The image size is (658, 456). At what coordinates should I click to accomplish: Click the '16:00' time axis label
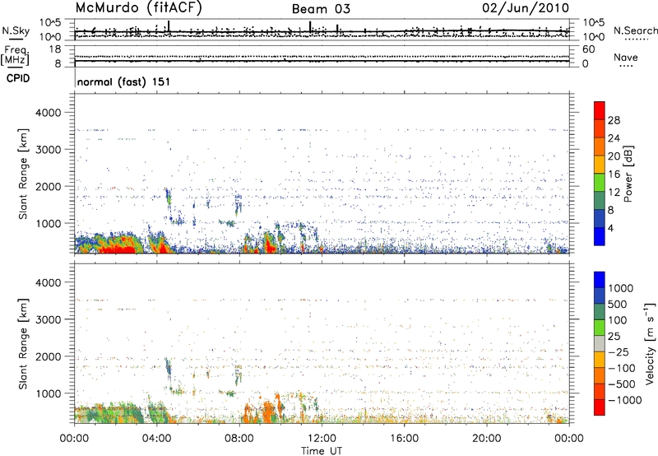(404, 439)
